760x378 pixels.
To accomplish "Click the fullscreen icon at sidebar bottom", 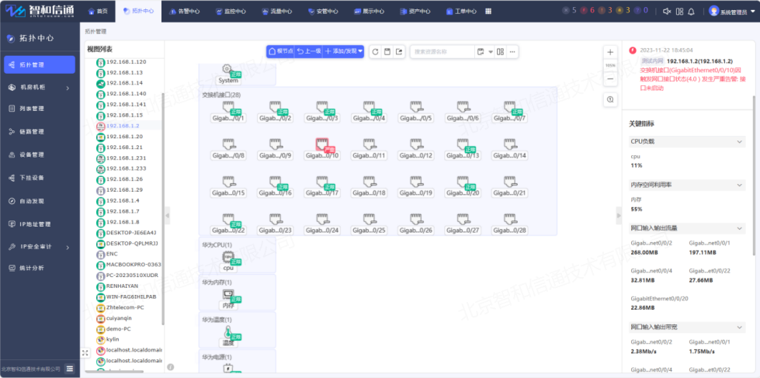I will pyautogui.click(x=85, y=353).
